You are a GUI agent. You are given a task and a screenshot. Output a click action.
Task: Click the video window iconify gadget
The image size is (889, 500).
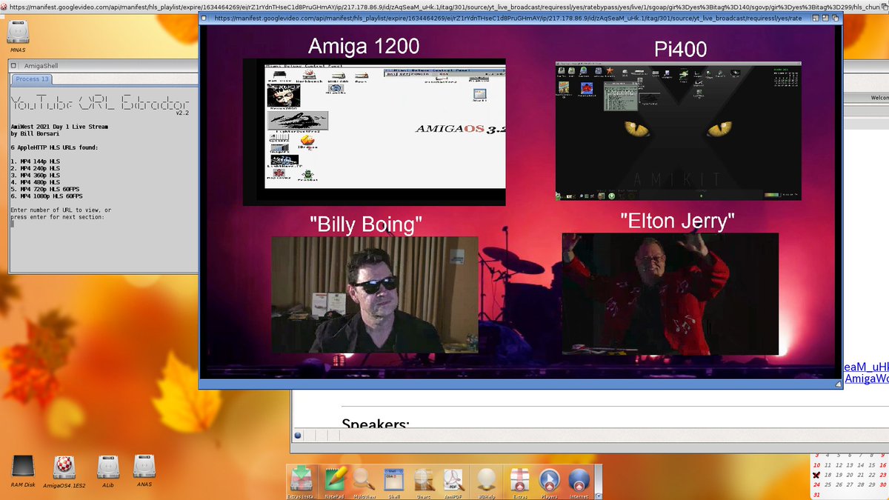click(x=816, y=18)
